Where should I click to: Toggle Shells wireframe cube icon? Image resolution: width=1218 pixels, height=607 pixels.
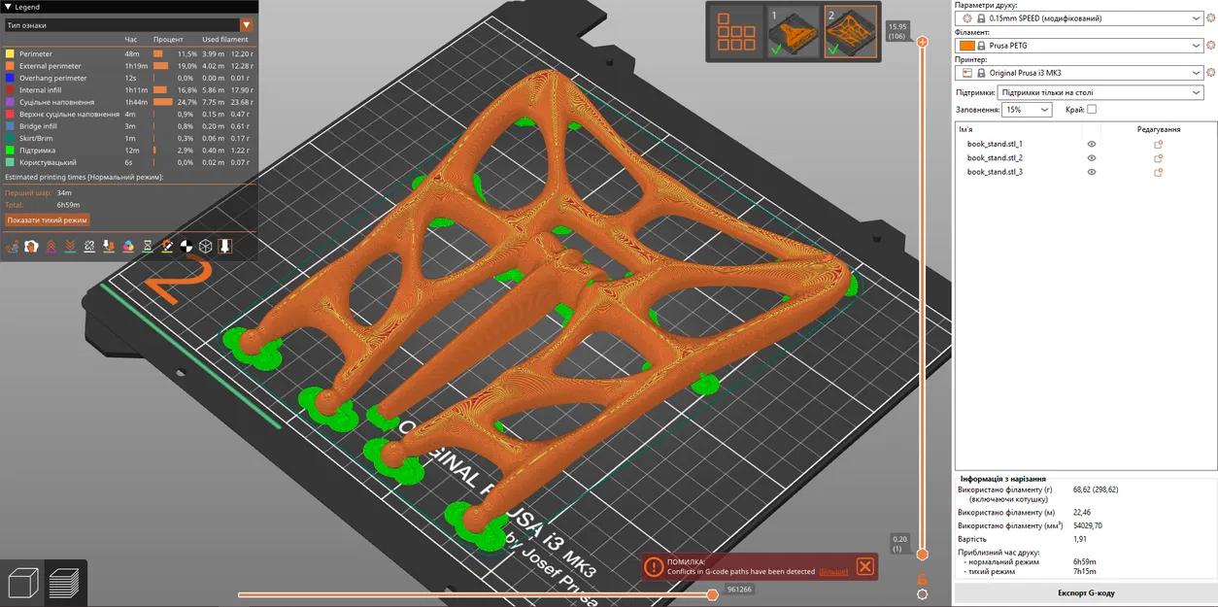(x=206, y=247)
